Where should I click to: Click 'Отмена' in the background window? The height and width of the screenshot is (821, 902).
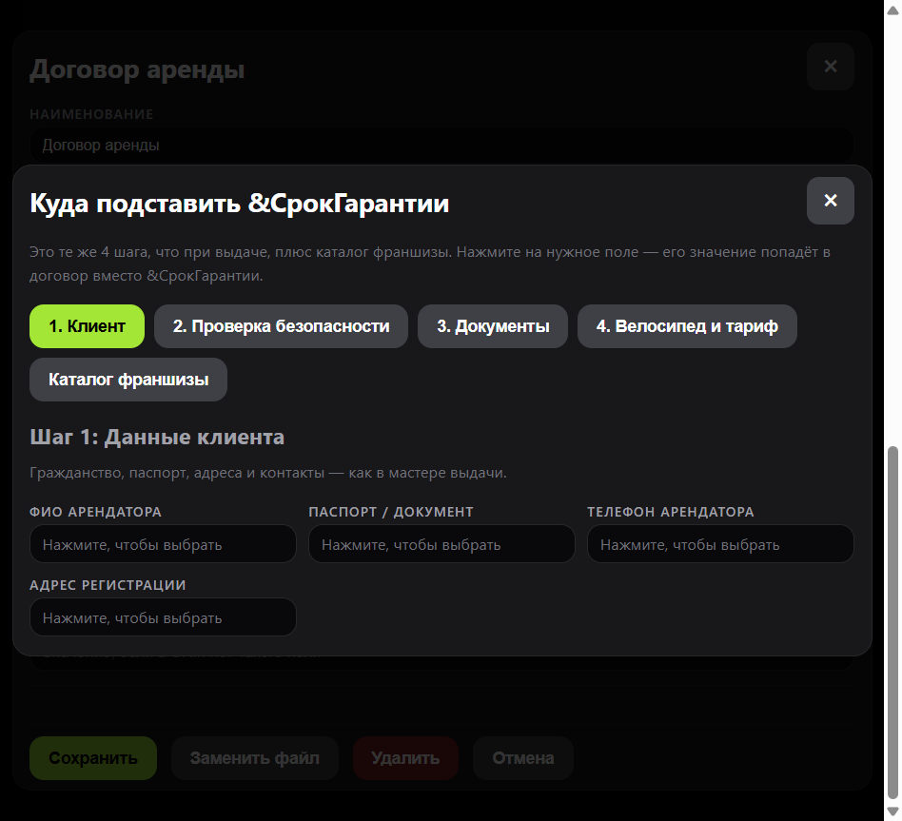[523, 758]
